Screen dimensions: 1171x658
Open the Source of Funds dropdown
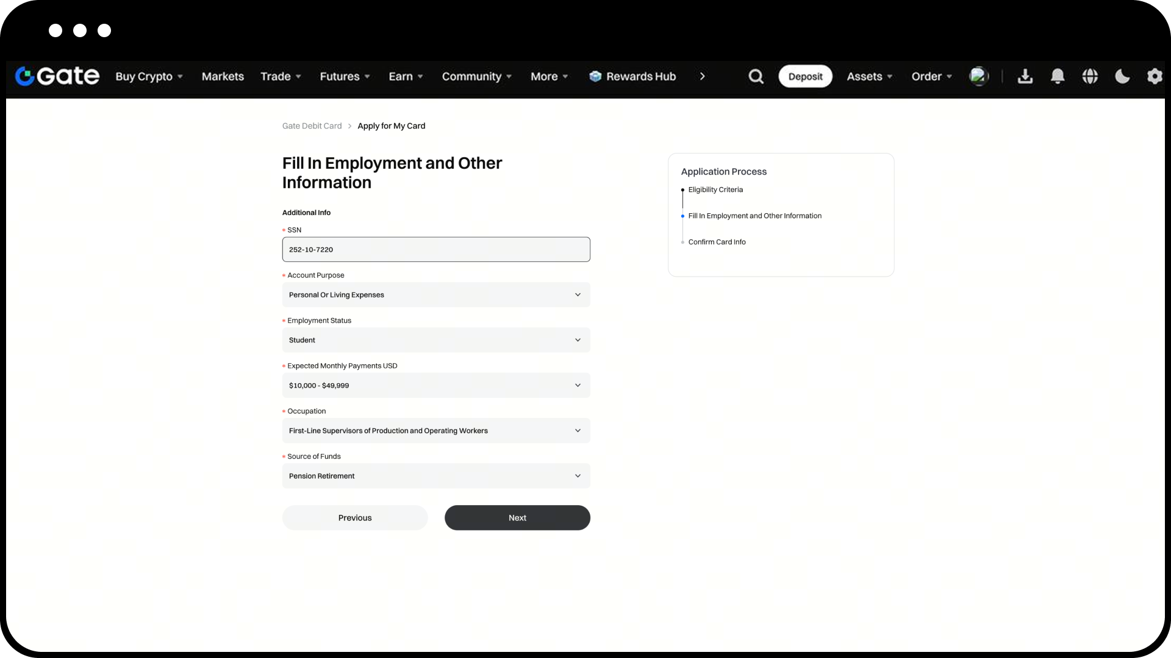coord(436,476)
